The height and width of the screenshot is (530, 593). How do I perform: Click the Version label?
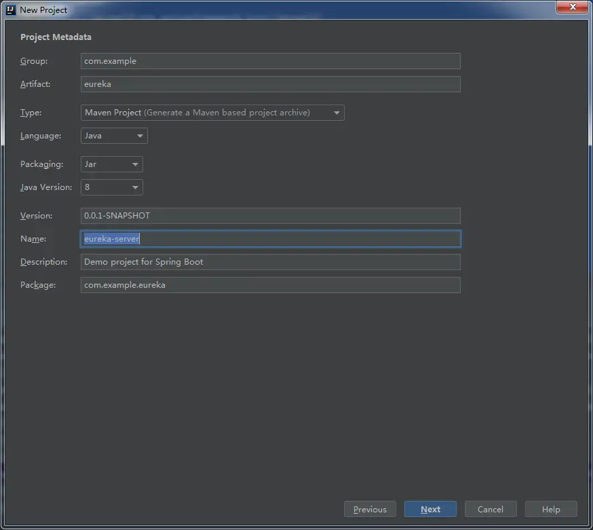37,216
